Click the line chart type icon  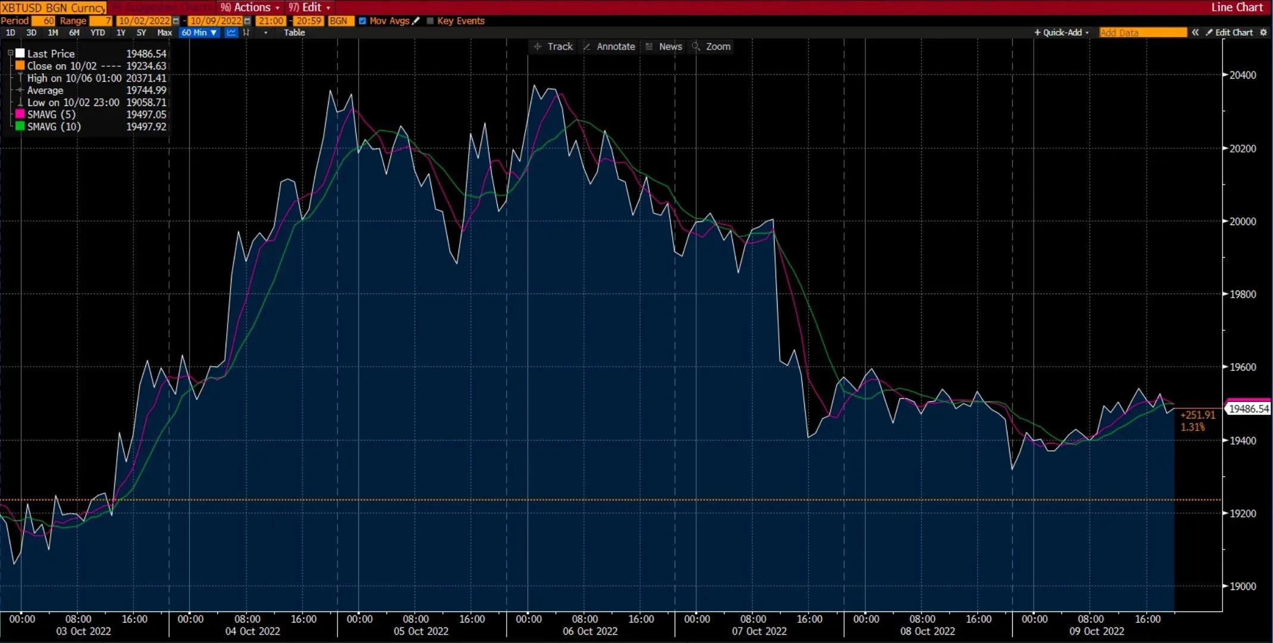(231, 33)
